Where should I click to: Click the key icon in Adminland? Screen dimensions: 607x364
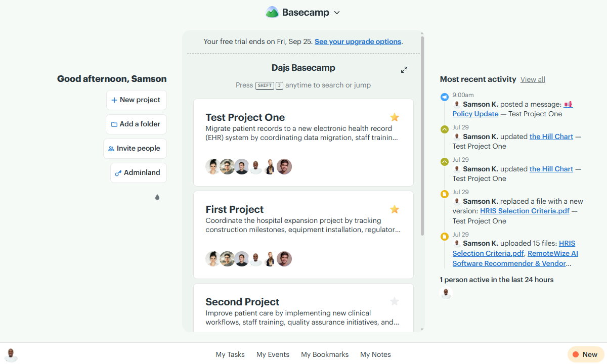click(118, 173)
